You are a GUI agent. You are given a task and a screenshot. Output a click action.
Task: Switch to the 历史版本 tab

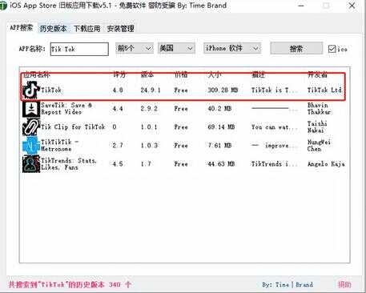pos(54,29)
